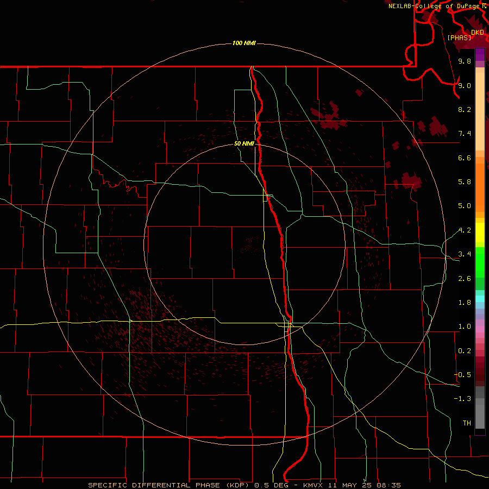Click the 1.0 scale value

465,327
